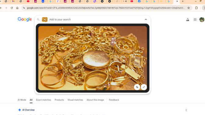Image resolution: width=205 pixels, height=115 pixels.
Task: Bookmark this page with the star
Action: coord(189,8)
